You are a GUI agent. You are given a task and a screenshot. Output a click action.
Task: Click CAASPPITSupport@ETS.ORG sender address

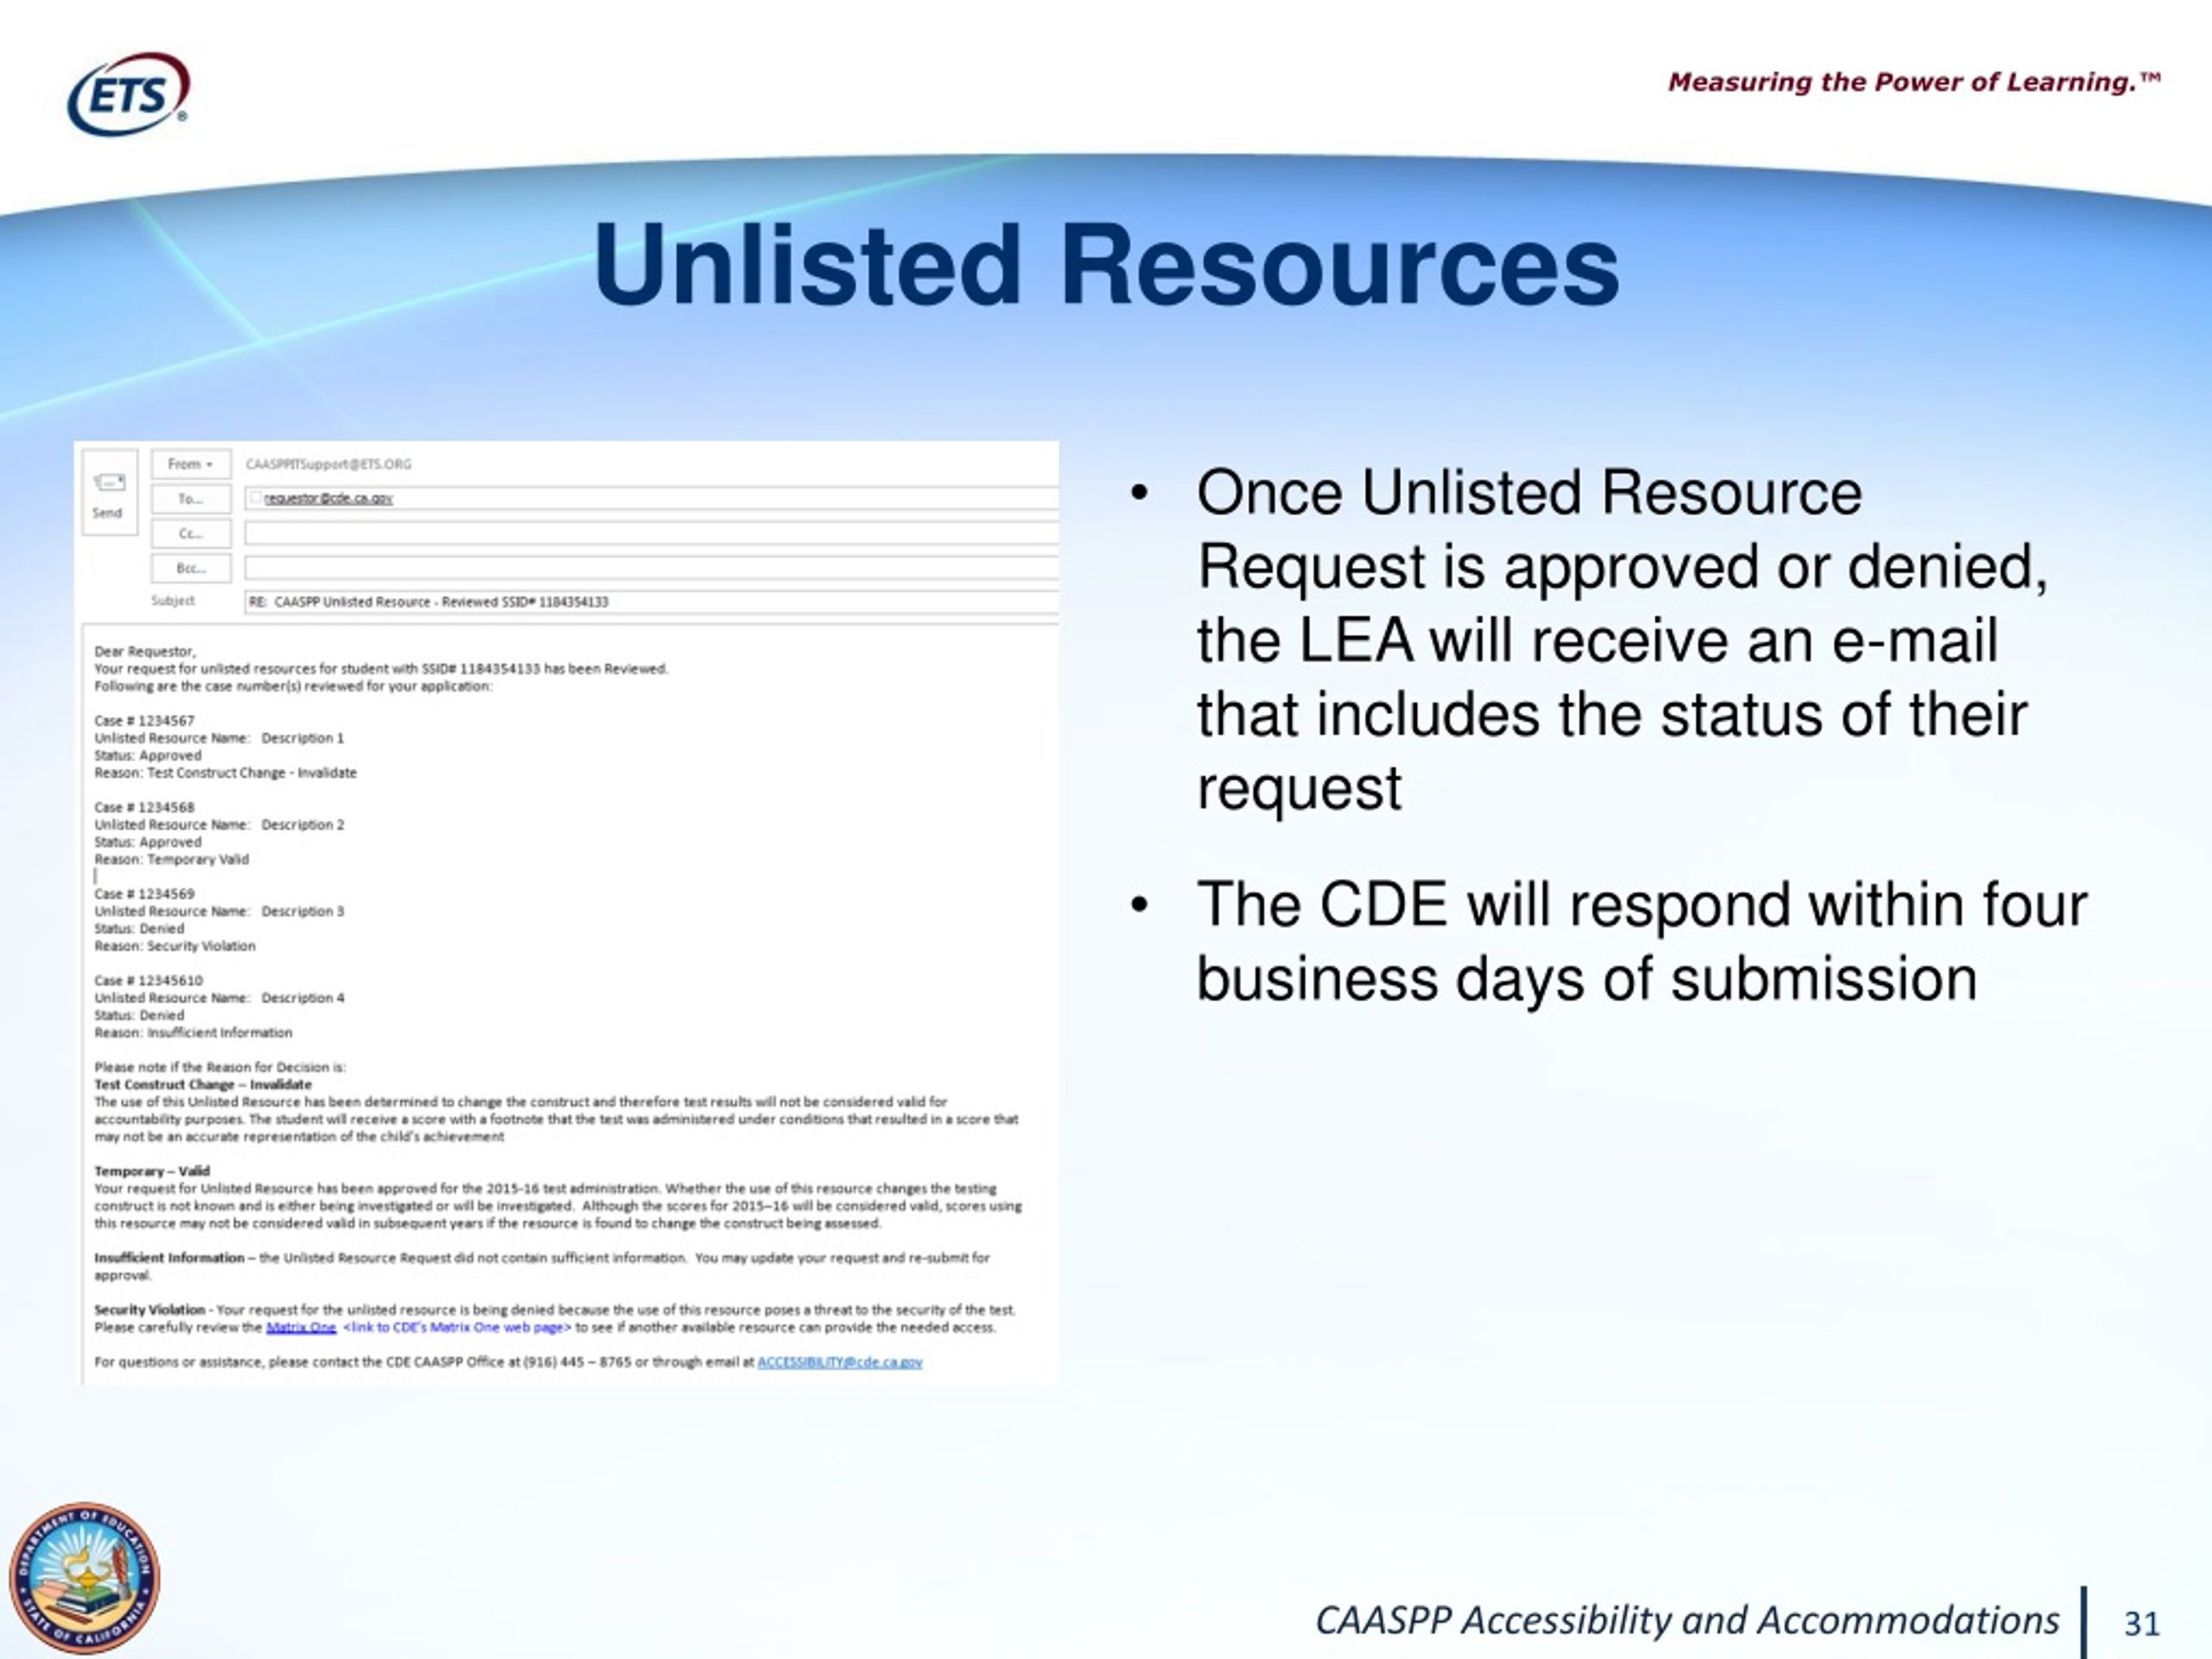329,464
